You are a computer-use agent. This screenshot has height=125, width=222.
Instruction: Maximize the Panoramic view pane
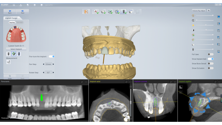(86, 82)
